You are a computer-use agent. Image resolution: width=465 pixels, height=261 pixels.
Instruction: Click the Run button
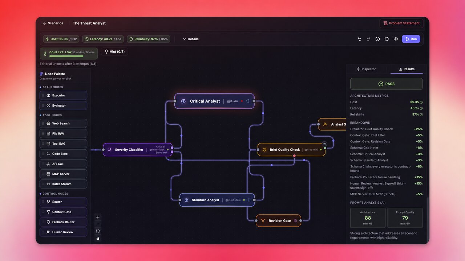pos(411,39)
